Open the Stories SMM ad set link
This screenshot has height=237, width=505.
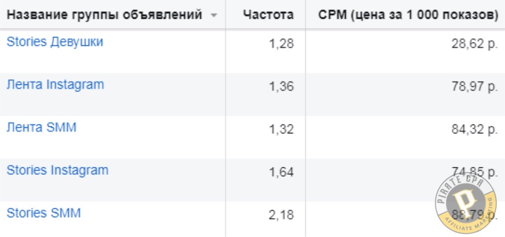43,213
